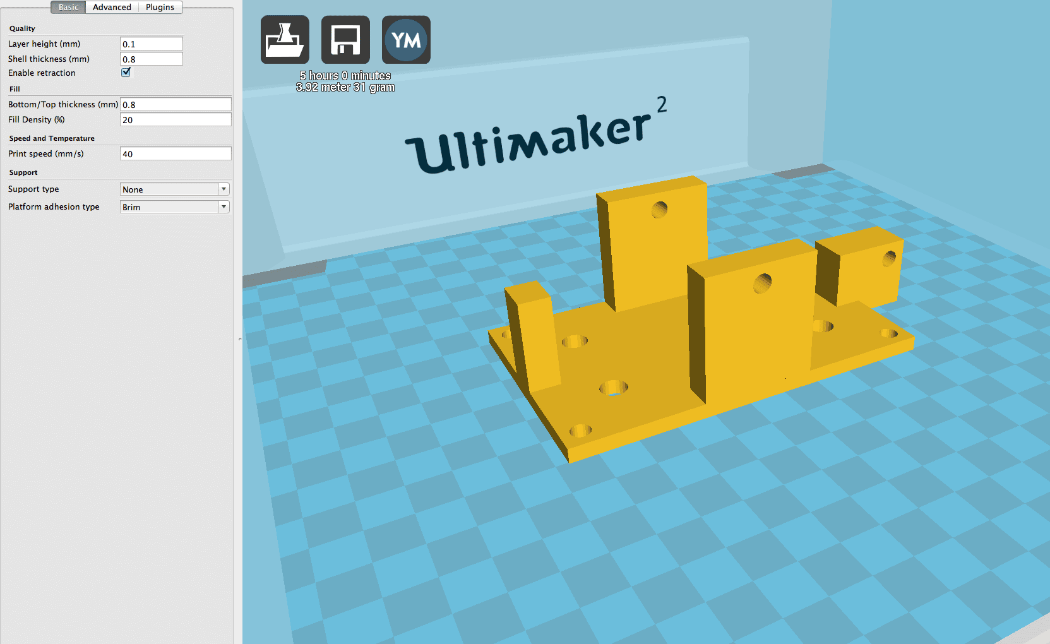The image size is (1050, 644).
Task: Switch to the Plugins tab
Action: pos(160,7)
